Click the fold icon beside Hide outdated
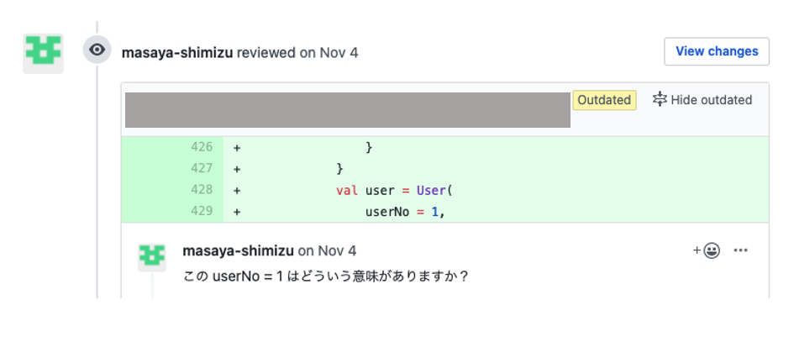This screenshot has height=337, width=794. [x=660, y=99]
